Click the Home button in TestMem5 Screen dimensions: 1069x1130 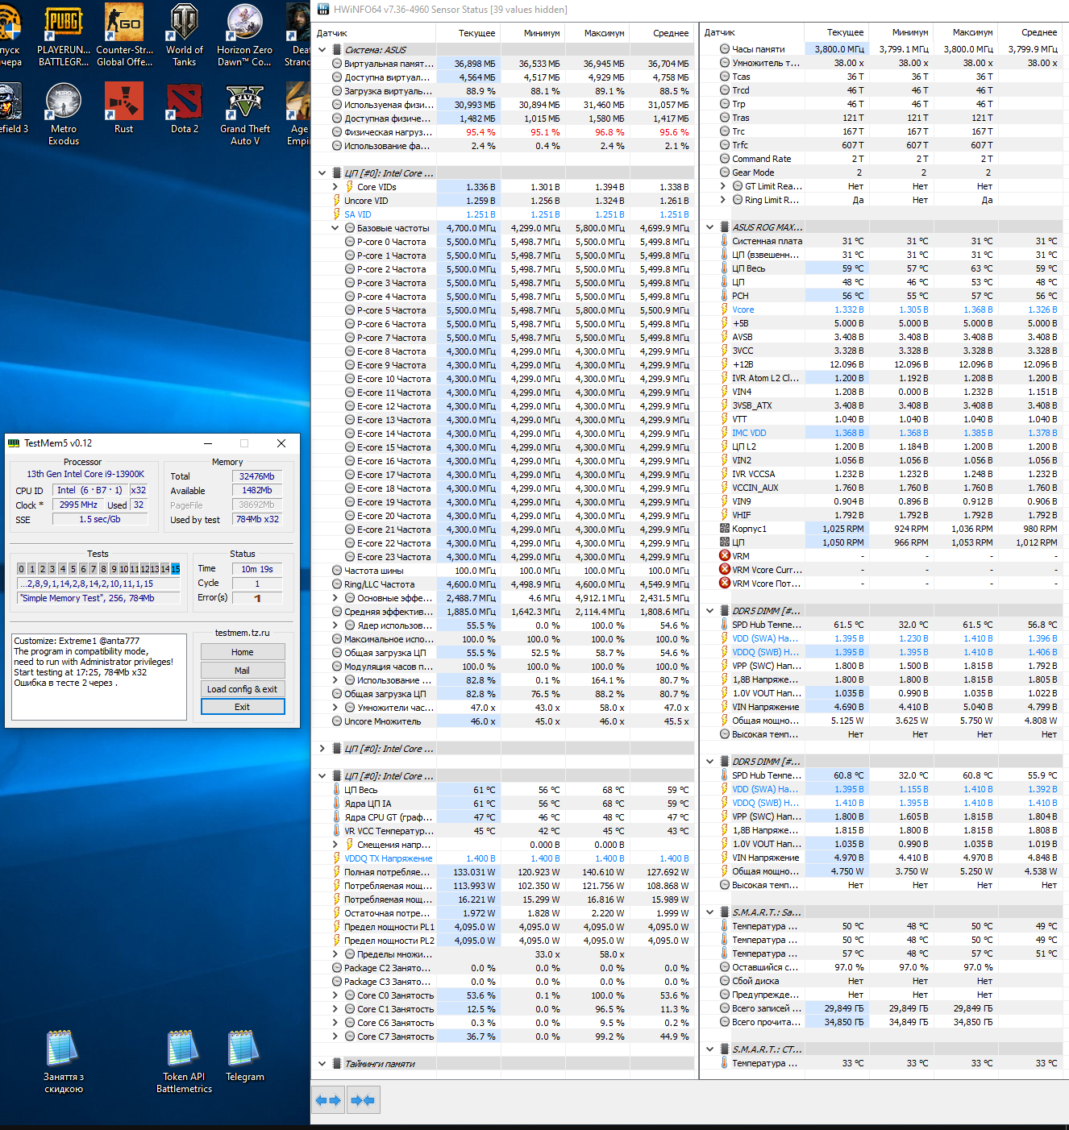243,652
